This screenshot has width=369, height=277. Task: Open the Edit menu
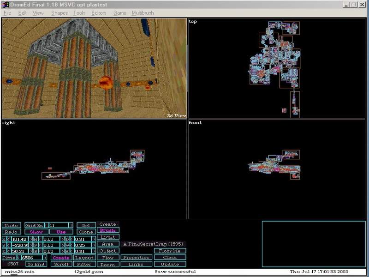(22, 13)
